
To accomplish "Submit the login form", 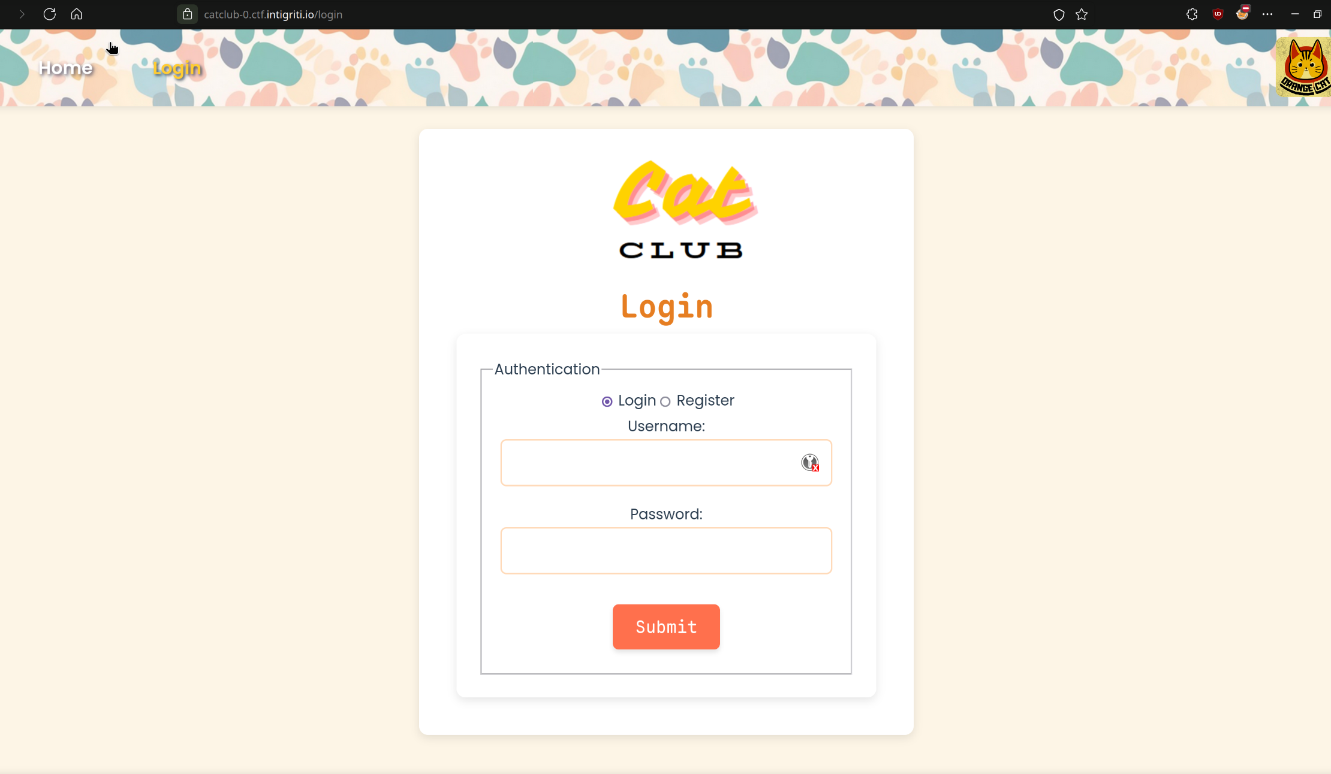I will (x=665, y=627).
